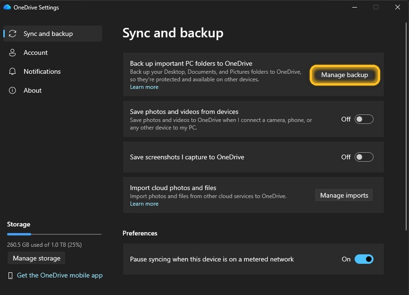The width and height of the screenshot is (409, 295).
Task: Click the Manage storage button
Action: (36, 258)
